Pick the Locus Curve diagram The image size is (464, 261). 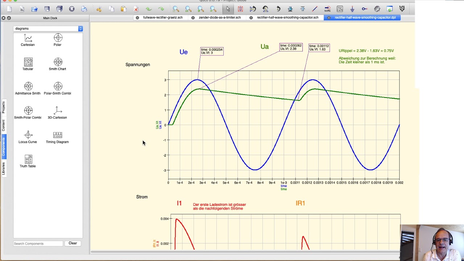point(28,137)
